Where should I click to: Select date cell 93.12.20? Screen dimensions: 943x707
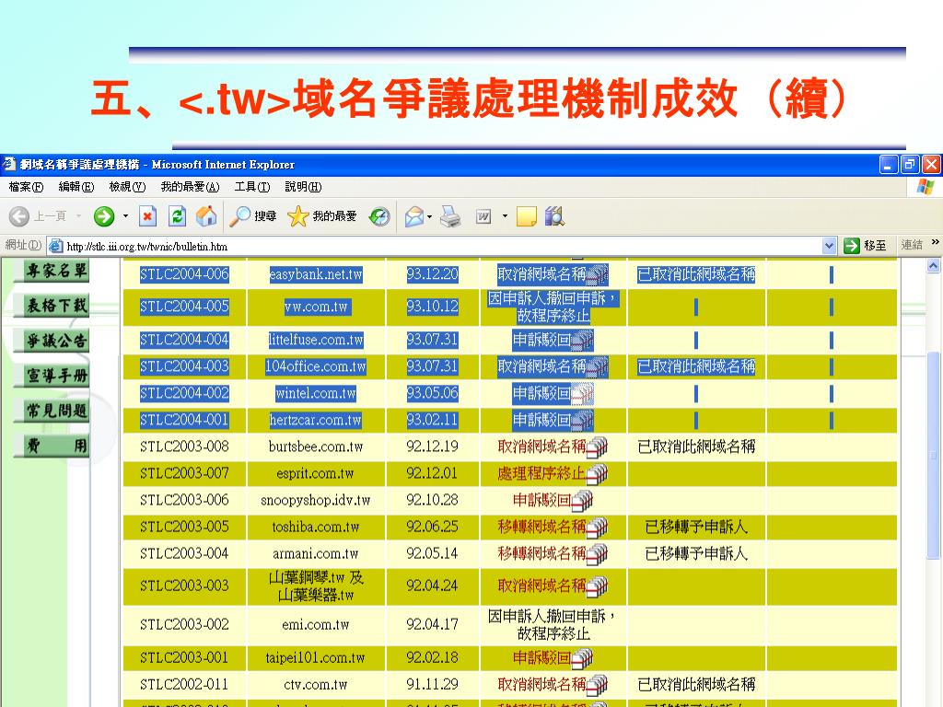433,274
